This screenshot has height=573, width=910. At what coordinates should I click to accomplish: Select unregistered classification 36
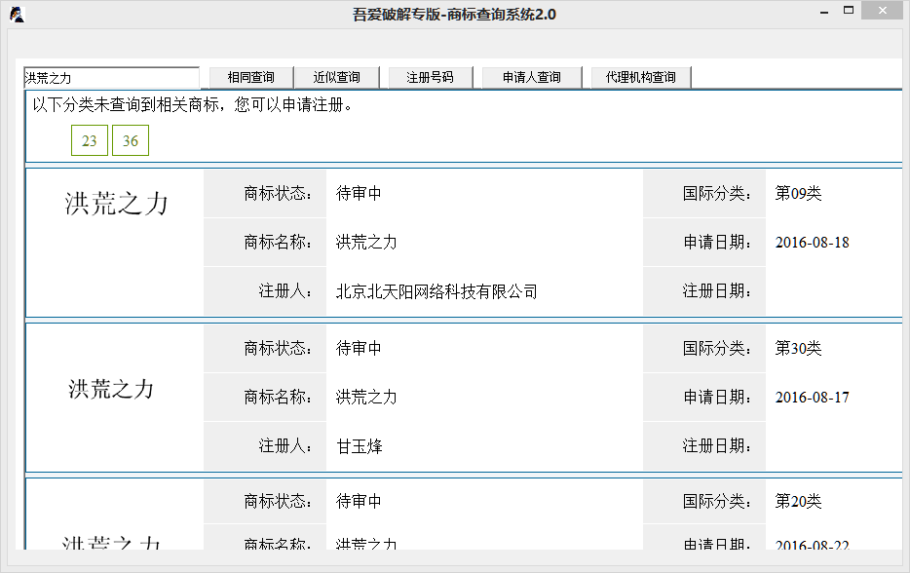coord(131,140)
